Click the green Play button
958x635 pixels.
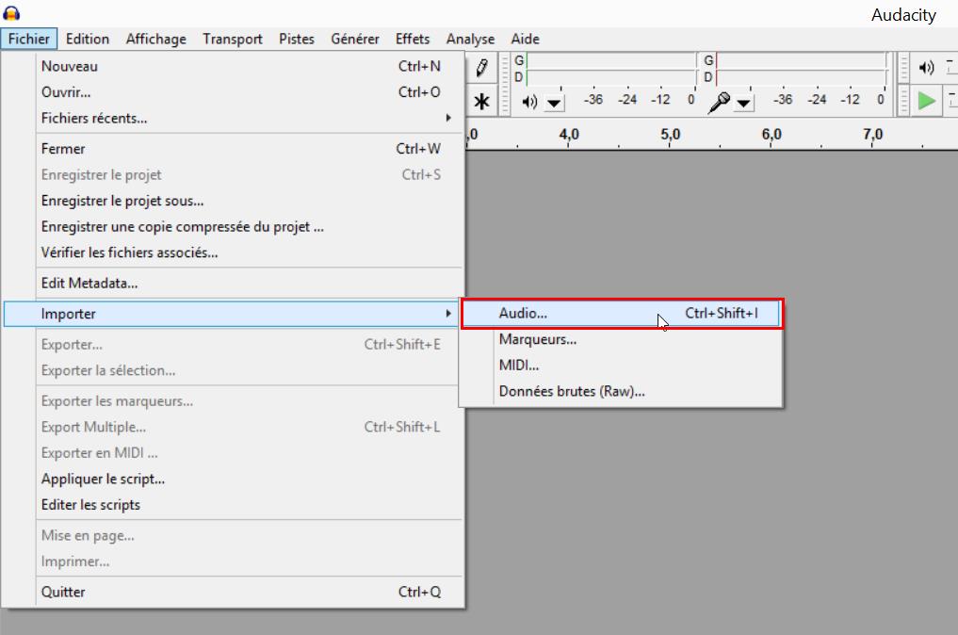[x=927, y=100]
